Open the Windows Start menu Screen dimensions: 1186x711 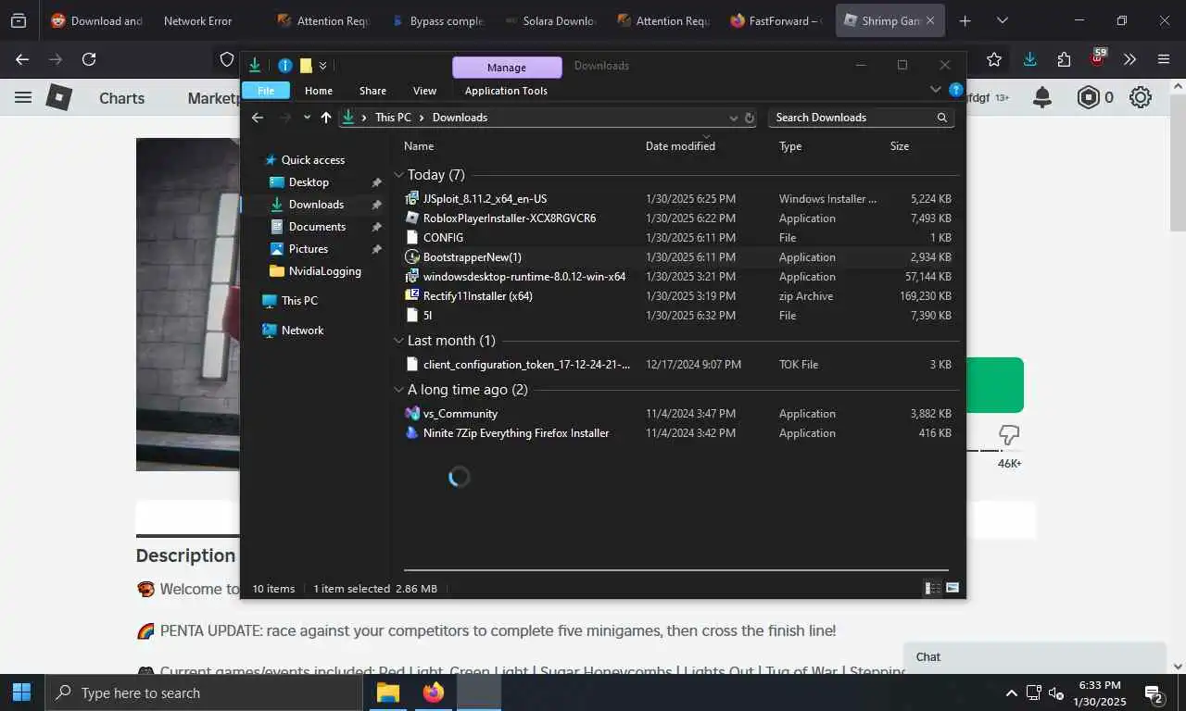[x=22, y=692]
